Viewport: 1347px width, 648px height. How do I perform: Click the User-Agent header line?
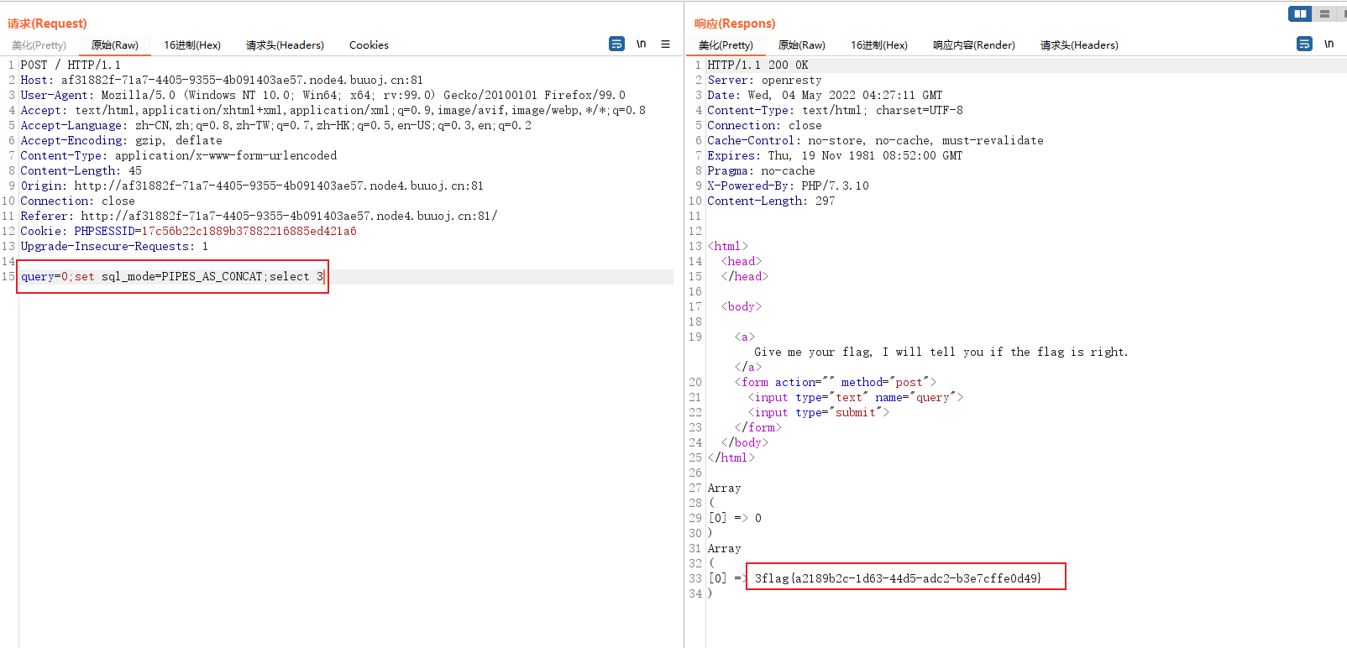pyautogui.click(x=322, y=95)
